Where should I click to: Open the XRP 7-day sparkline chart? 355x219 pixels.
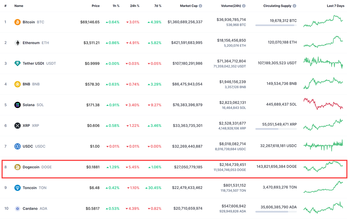click(323, 125)
